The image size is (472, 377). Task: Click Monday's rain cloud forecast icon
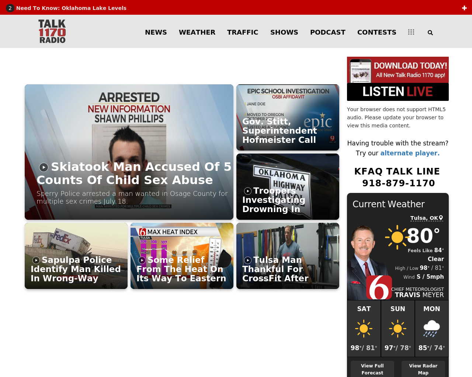(x=431, y=328)
